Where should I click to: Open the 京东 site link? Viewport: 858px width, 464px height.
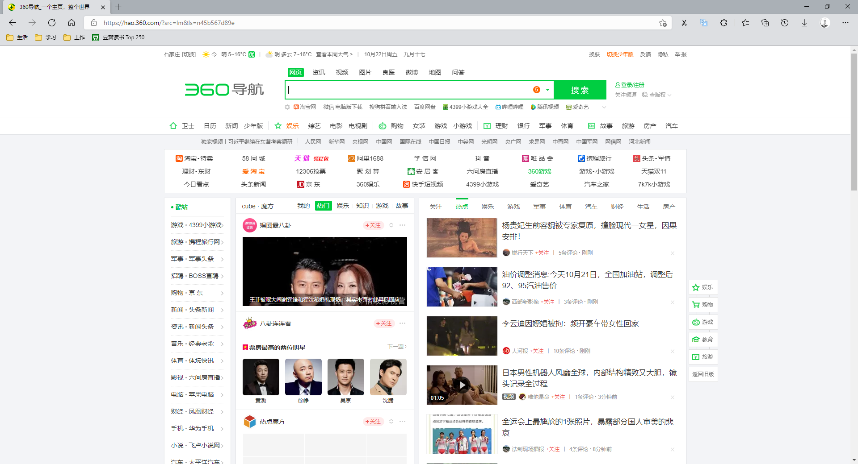(x=308, y=184)
